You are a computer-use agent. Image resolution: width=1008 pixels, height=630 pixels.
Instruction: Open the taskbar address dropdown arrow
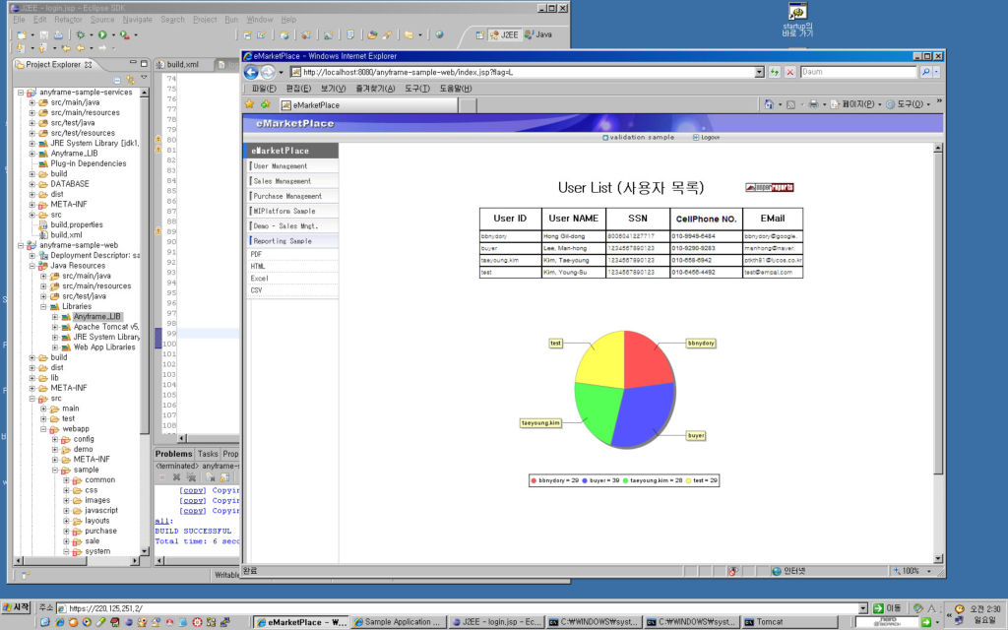[862, 608]
